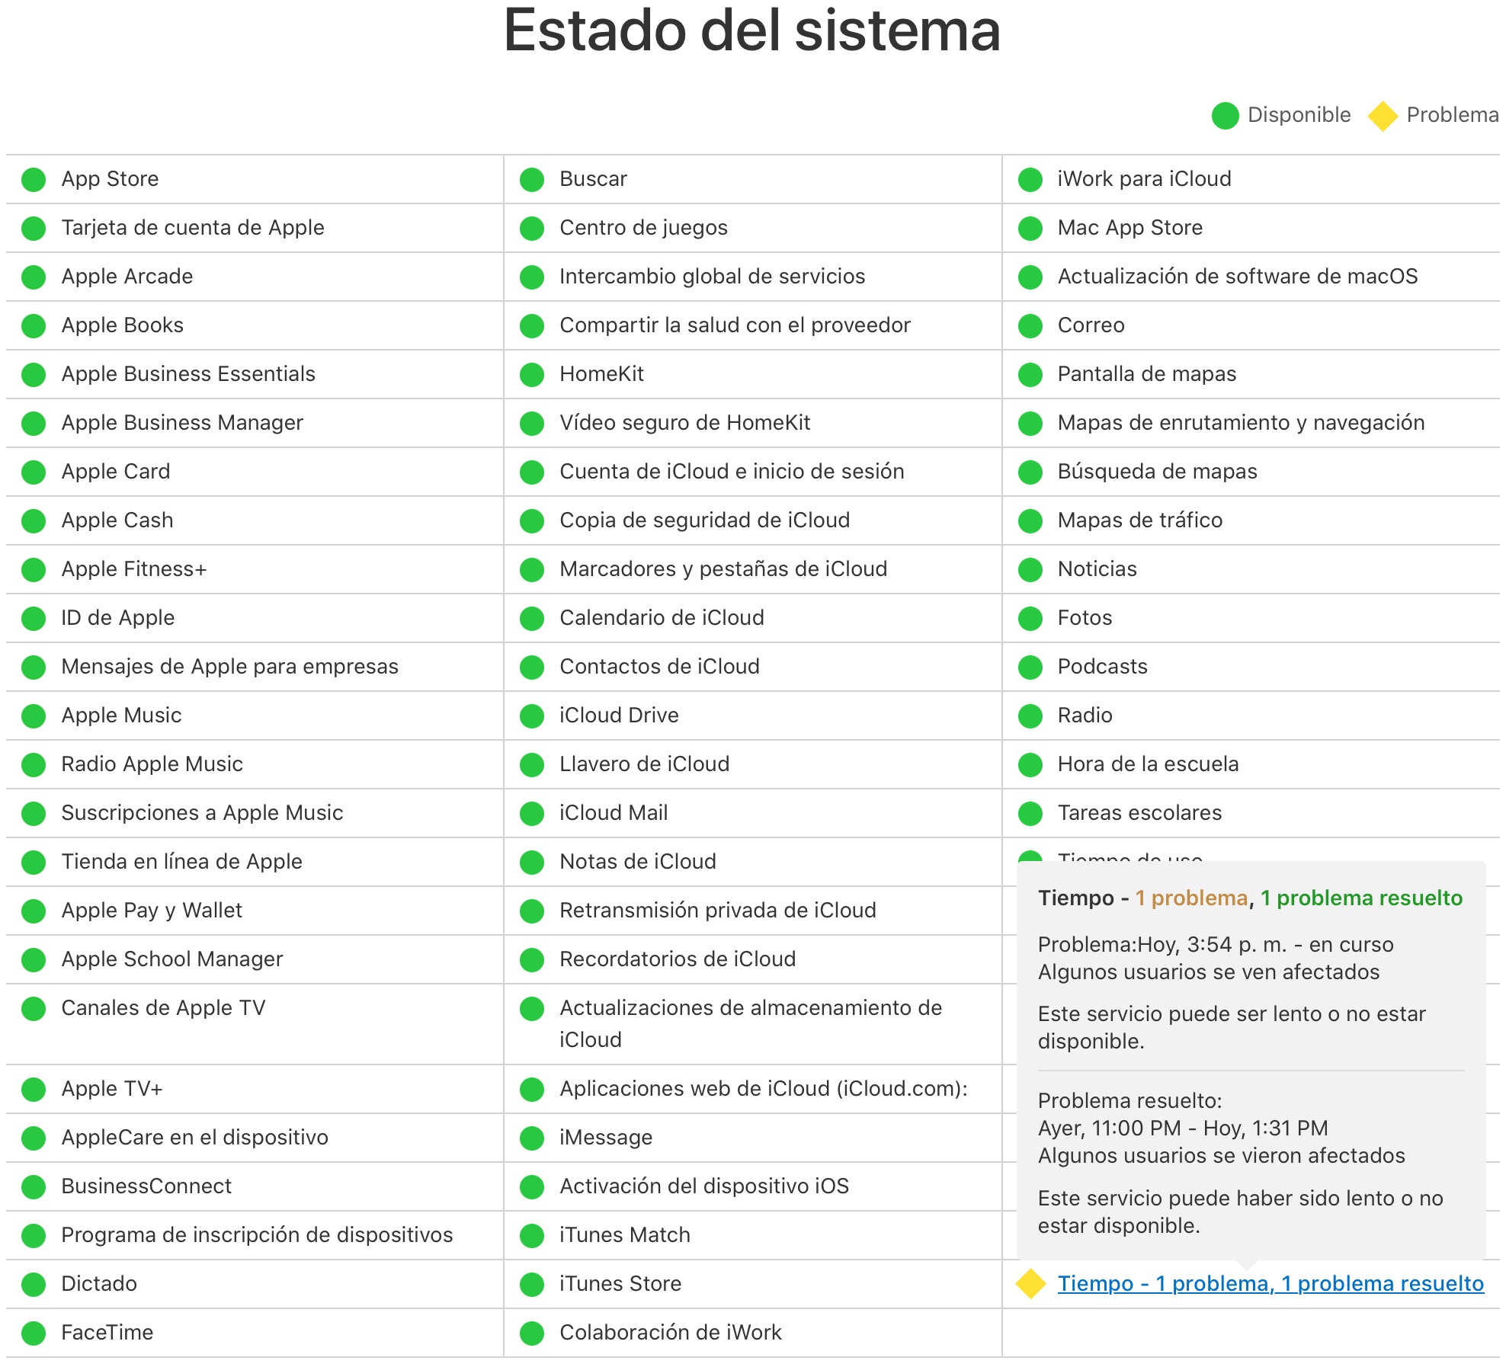Viewport: 1506px width, 1367px height.
Task: Click the Apple Pay y Wallet entry
Action: coord(152,911)
